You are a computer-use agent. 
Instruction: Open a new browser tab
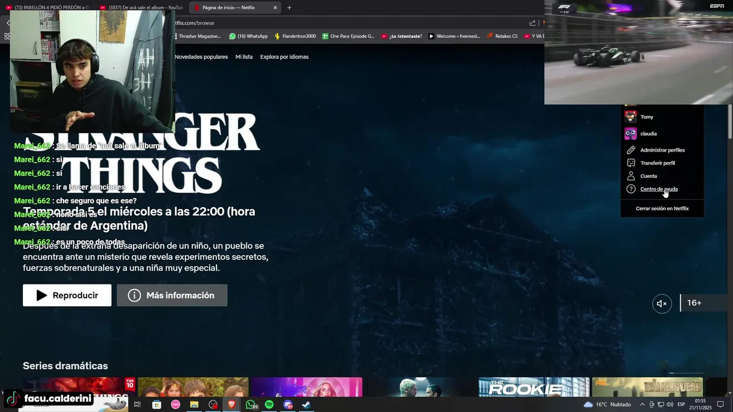[289, 7]
